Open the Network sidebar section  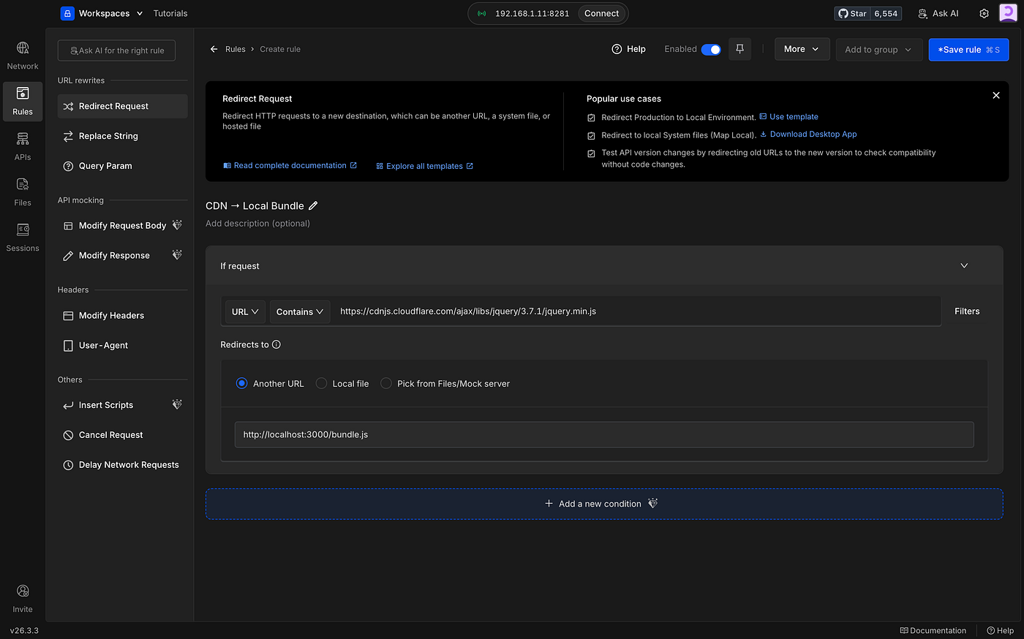pyautogui.click(x=23, y=56)
